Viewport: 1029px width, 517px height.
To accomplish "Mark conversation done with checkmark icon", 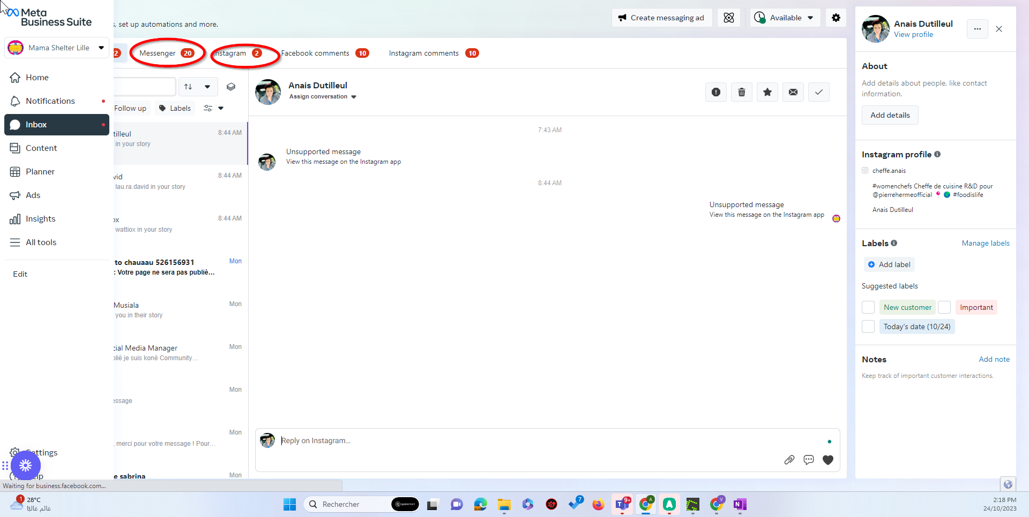I will click(x=818, y=92).
